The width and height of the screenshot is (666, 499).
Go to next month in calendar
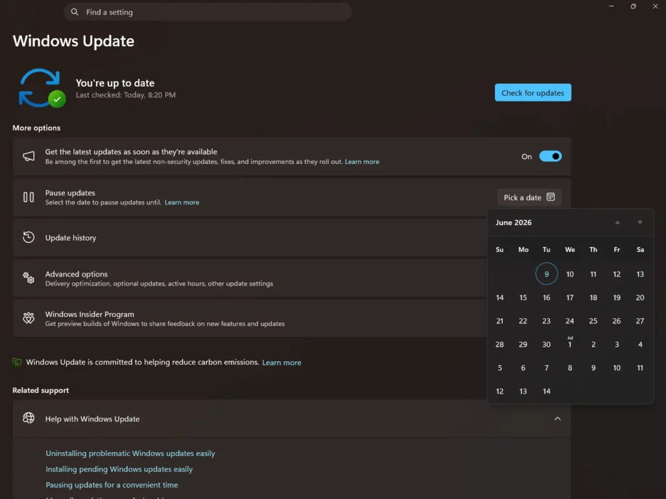(x=640, y=223)
